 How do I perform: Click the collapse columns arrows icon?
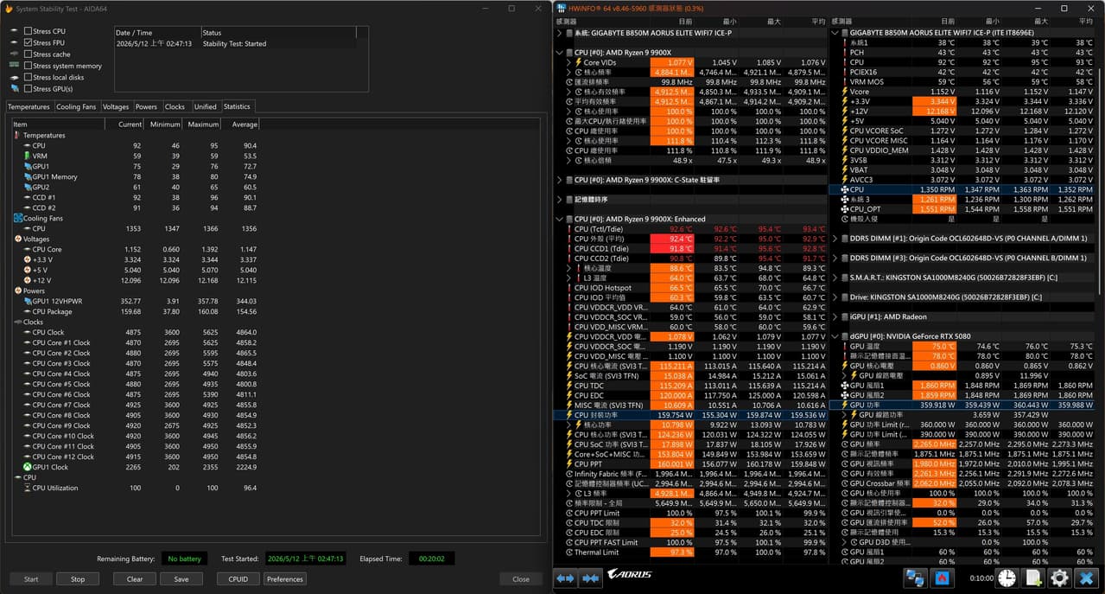tap(589, 578)
